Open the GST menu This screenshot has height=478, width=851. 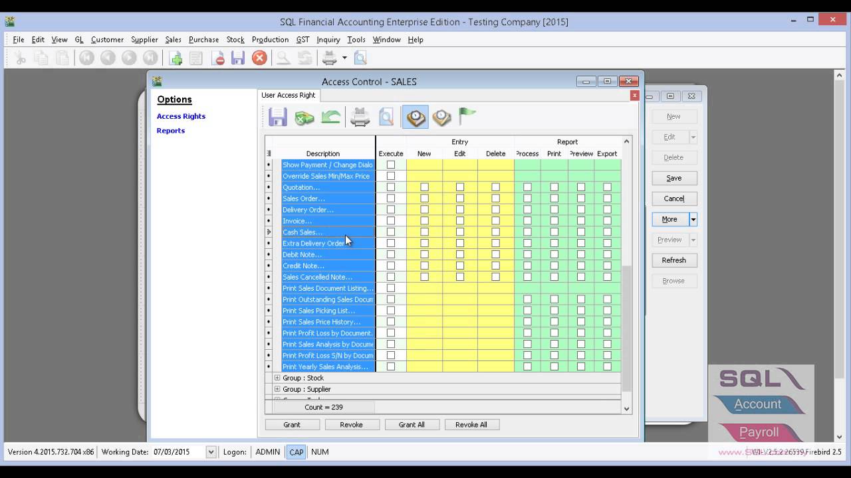(x=303, y=40)
